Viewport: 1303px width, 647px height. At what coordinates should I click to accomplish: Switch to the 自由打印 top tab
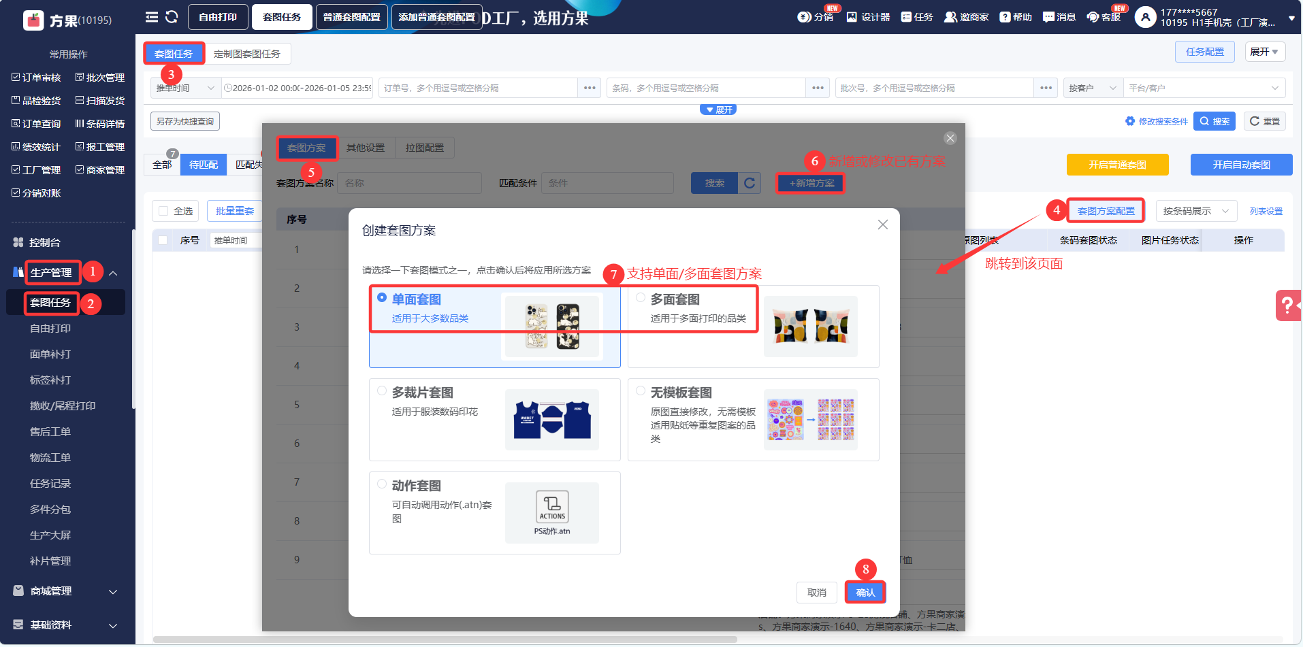218,17
